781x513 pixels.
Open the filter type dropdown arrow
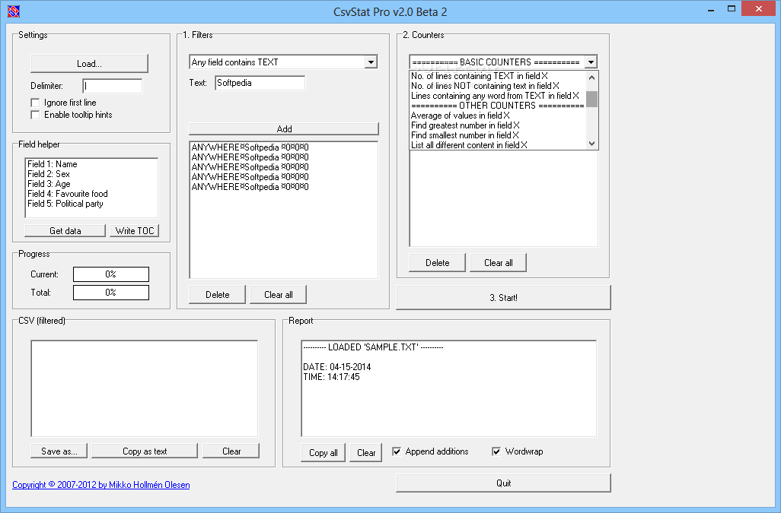tap(371, 62)
